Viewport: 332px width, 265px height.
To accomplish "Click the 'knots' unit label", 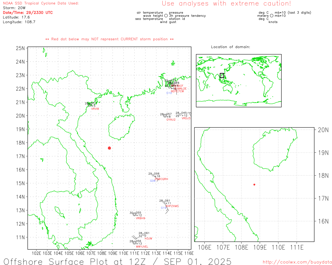I will (x=273, y=22).
